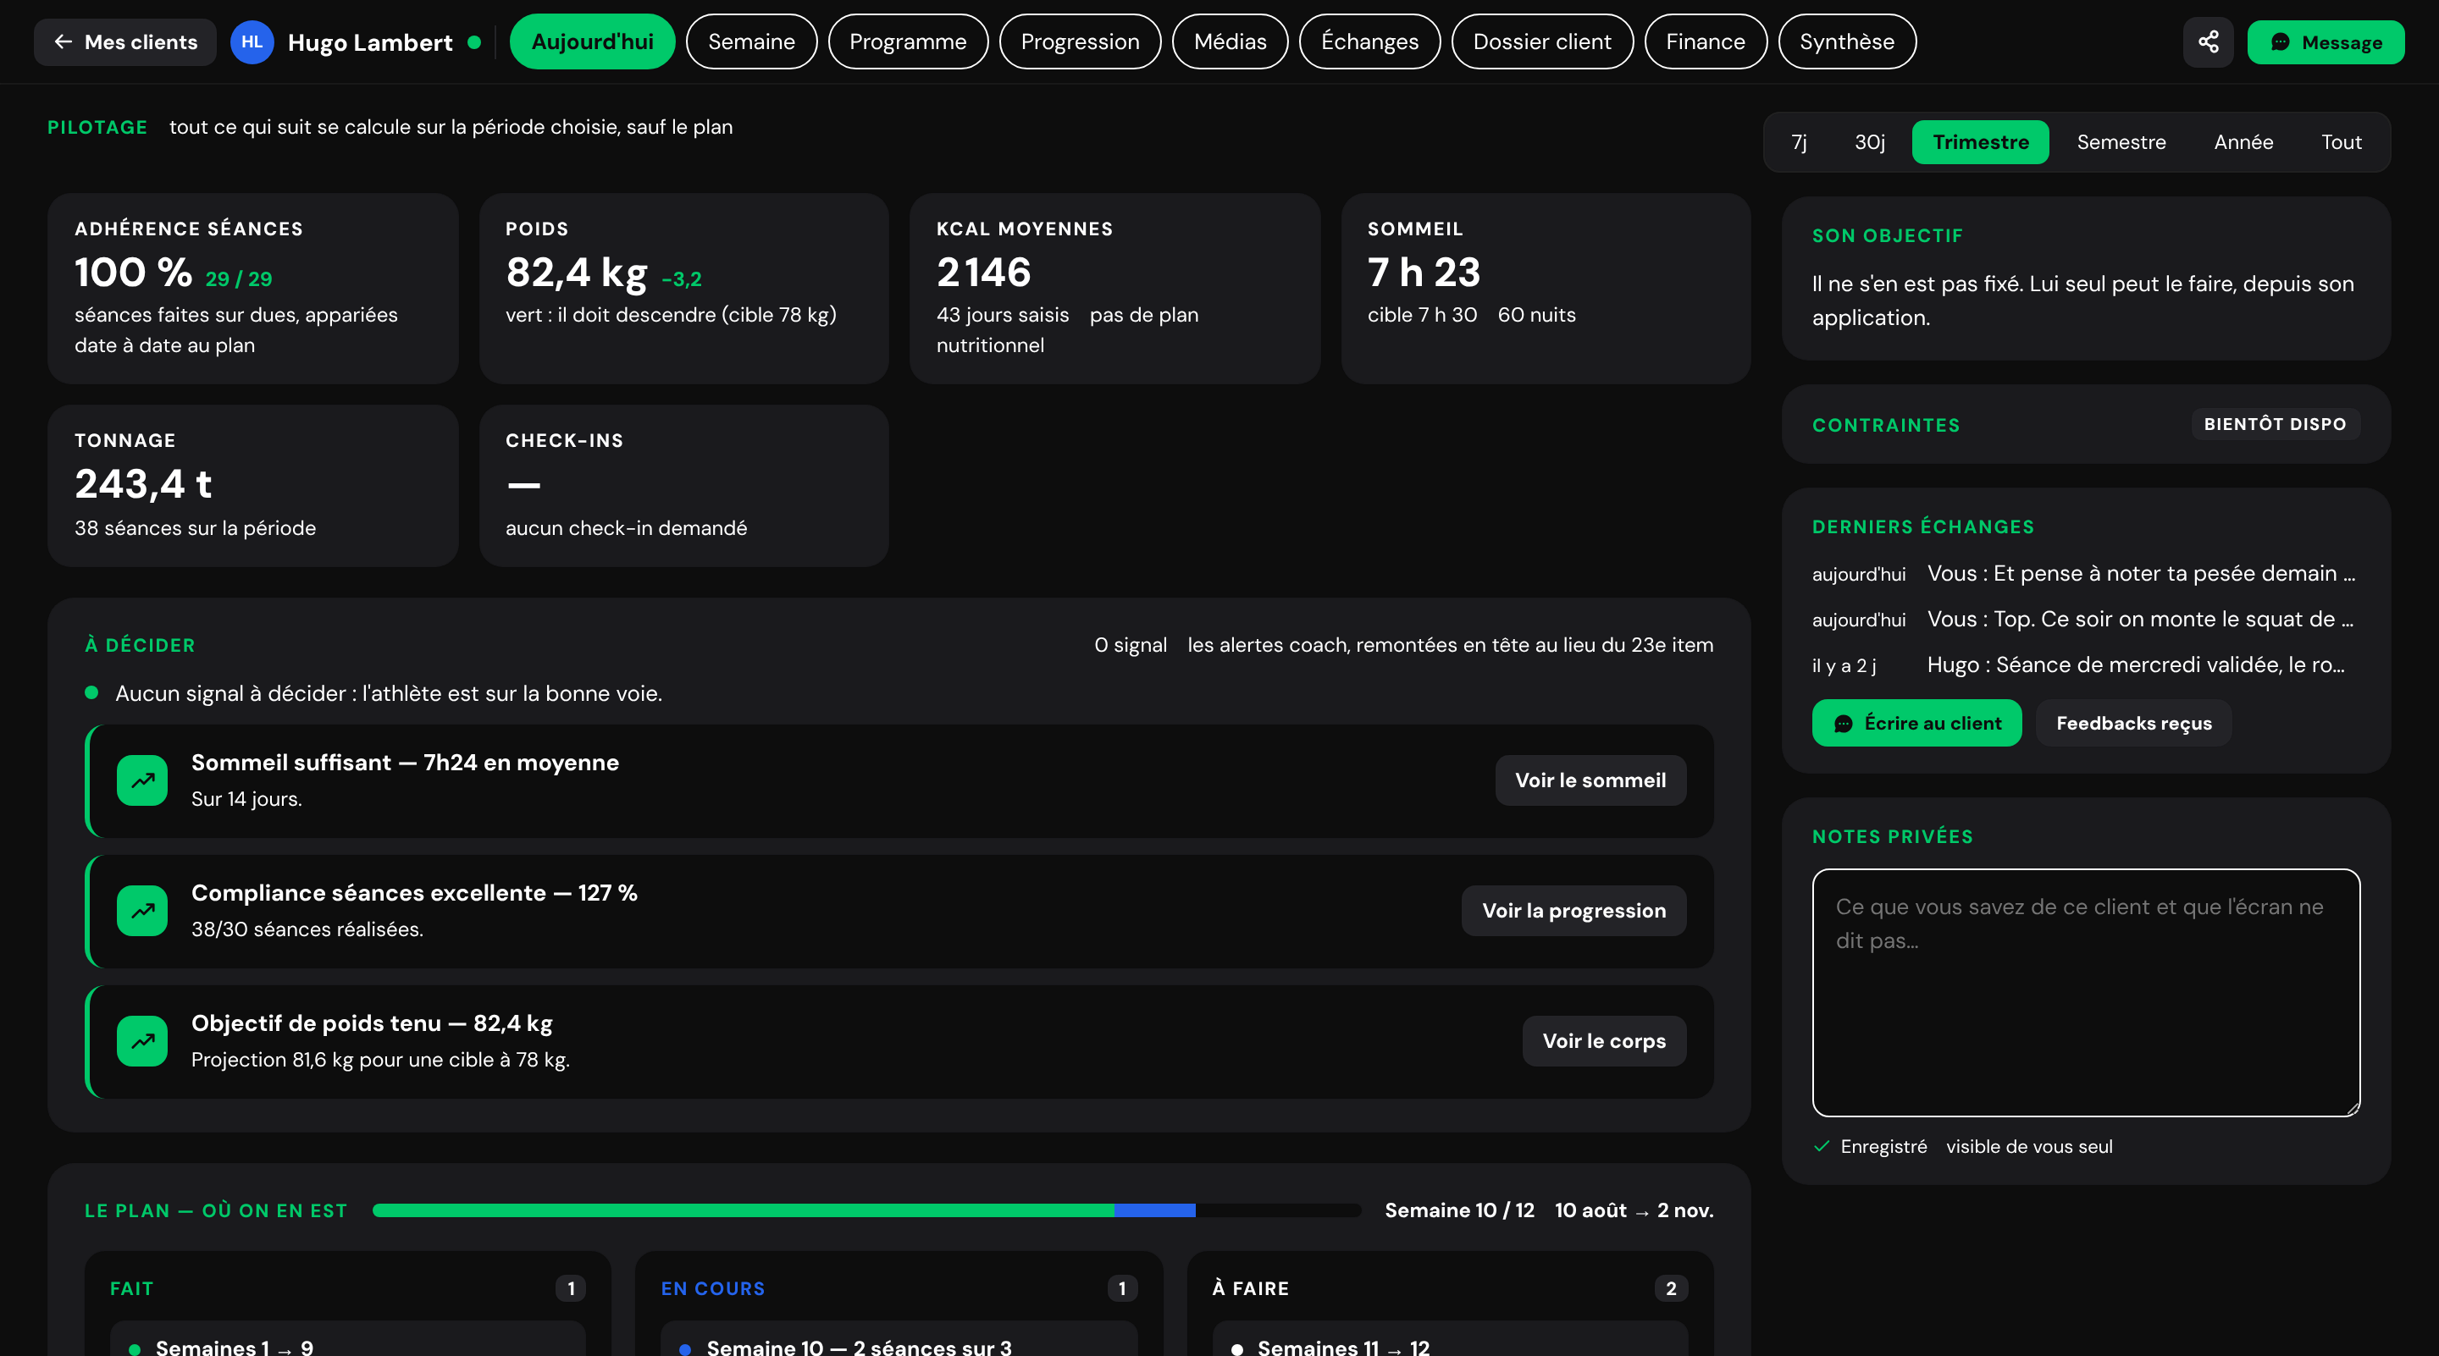2439x1356 pixels.
Task: Click the HL avatar circle
Action: 252,41
